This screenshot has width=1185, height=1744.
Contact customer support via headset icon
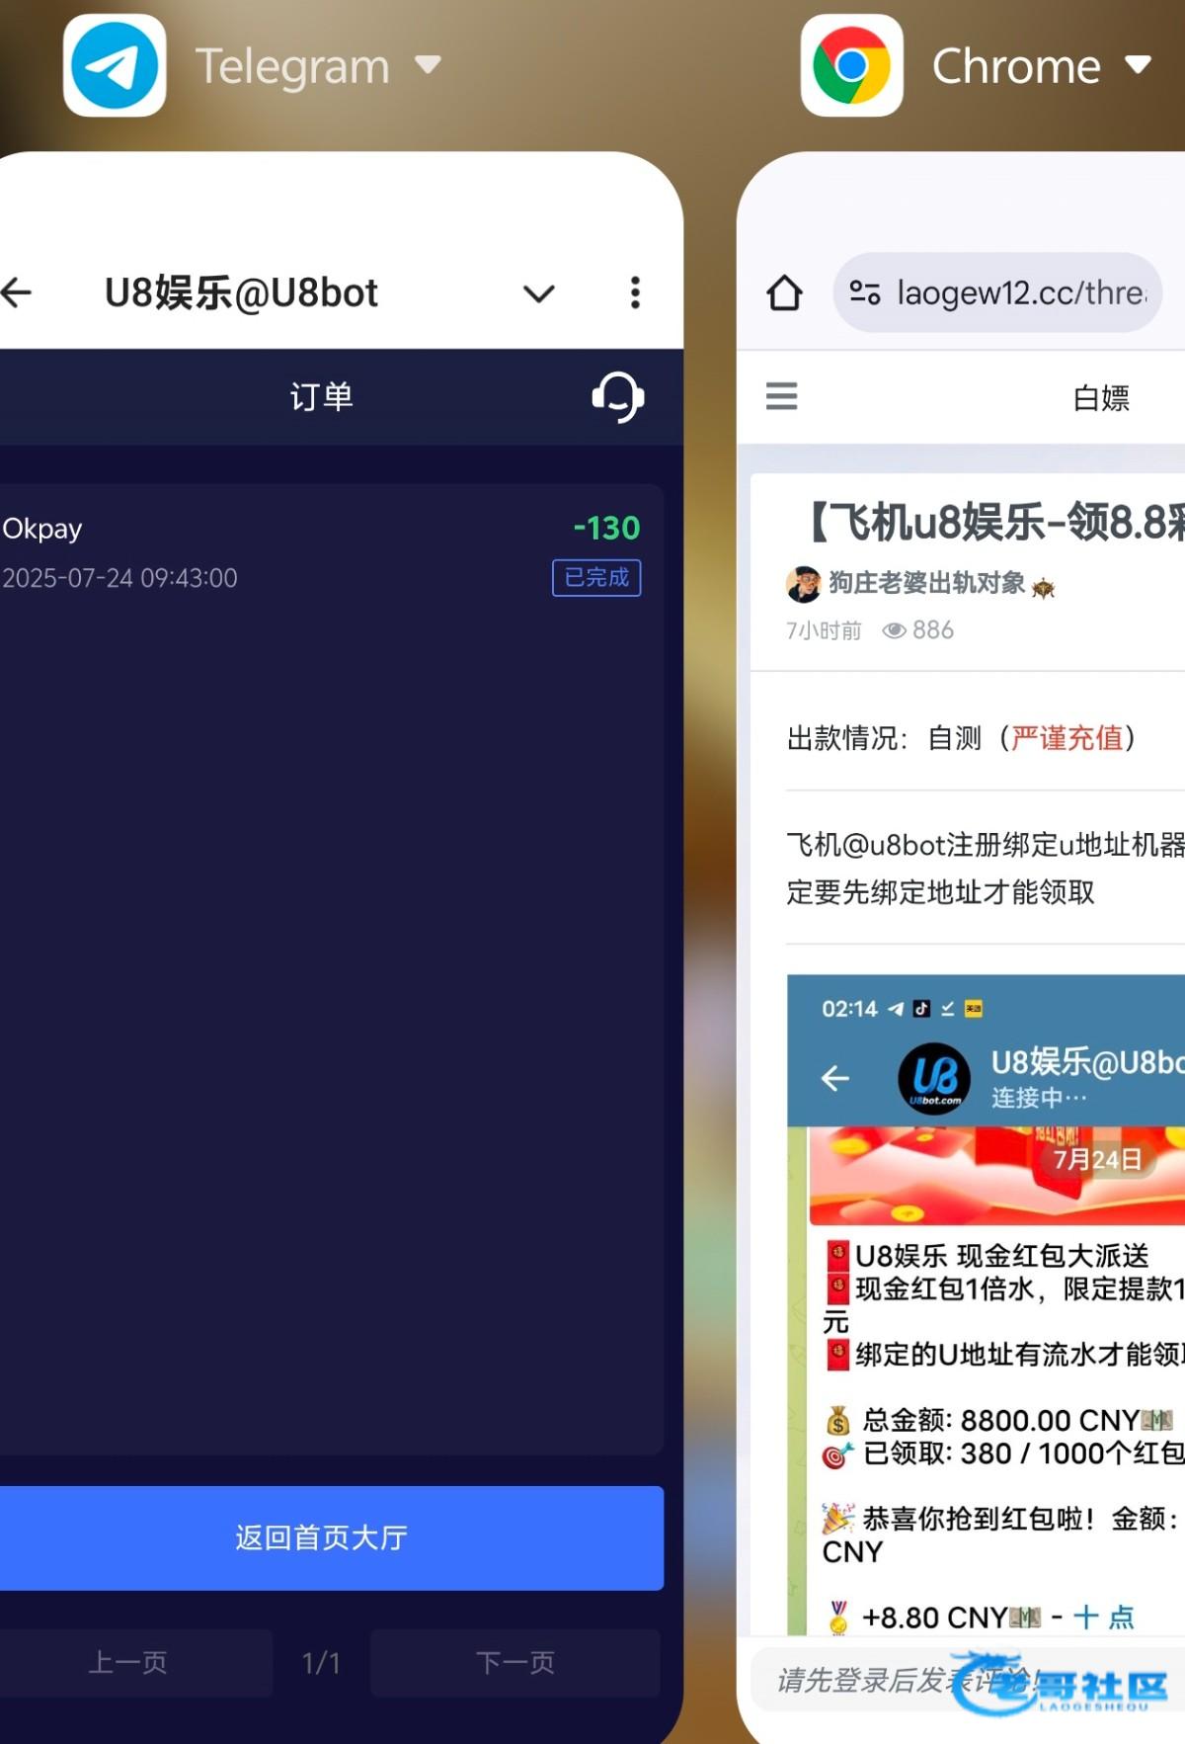(618, 397)
